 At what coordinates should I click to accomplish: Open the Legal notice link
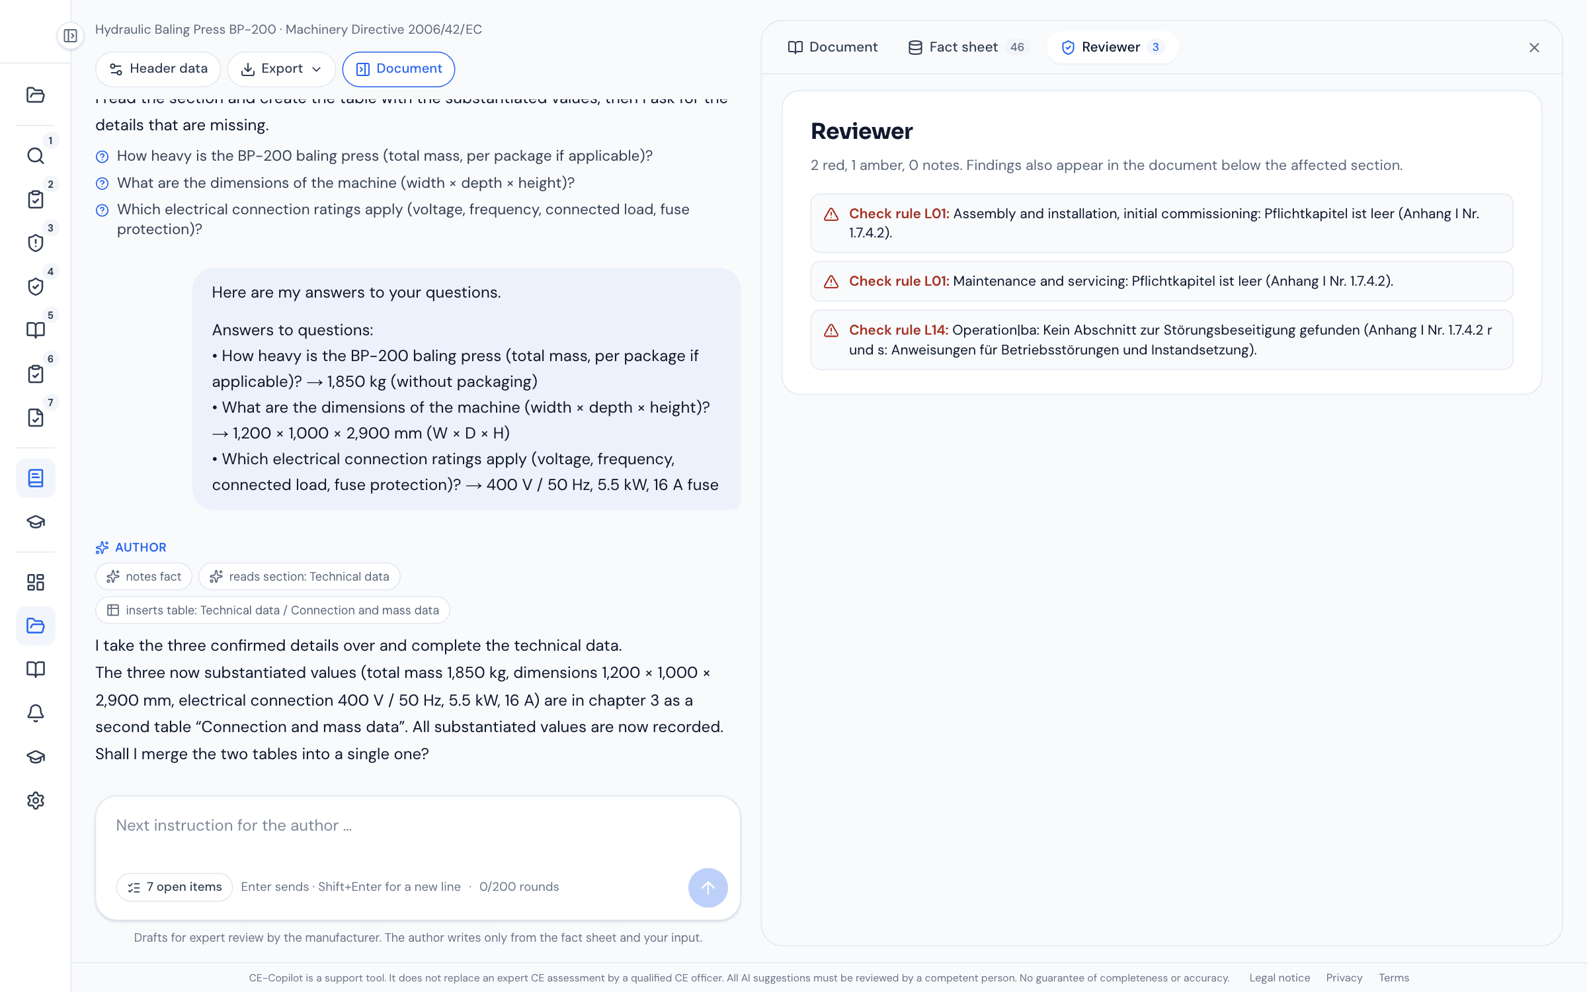point(1280,977)
